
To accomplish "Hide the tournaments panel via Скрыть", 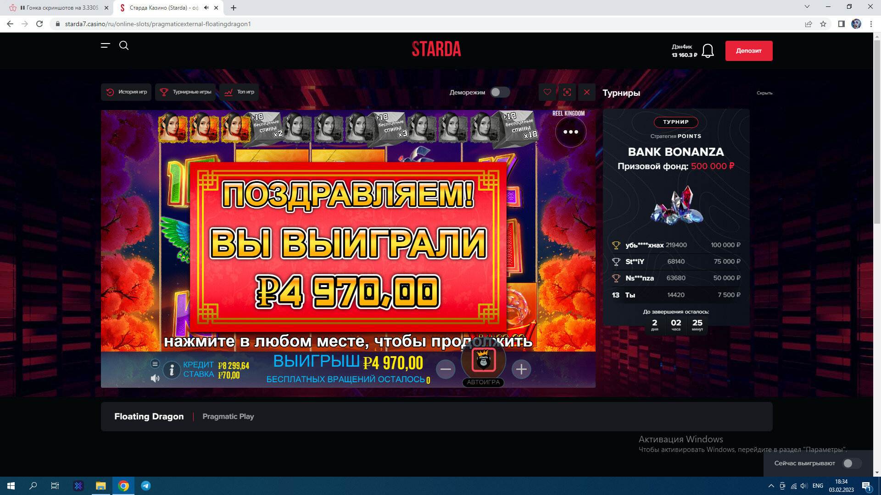I will coord(764,93).
